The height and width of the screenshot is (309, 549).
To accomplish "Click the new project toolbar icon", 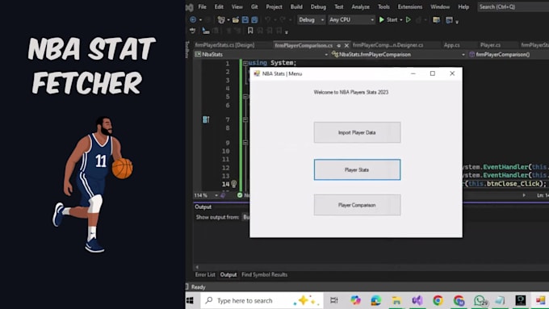I will point(221,20).
